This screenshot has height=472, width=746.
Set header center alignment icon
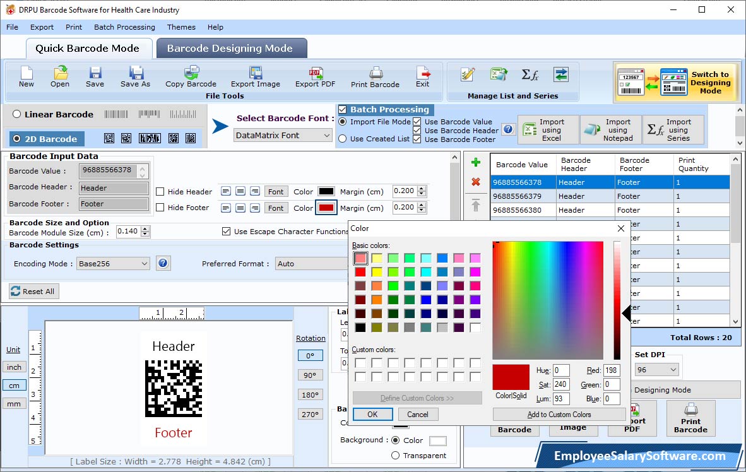[x=240, y=191]
